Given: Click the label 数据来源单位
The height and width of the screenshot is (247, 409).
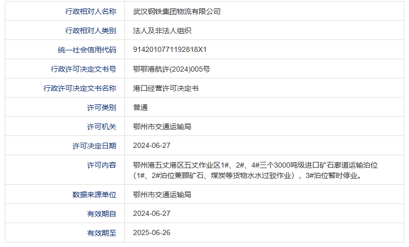Looking at the screenshot, I should point(94,195).
